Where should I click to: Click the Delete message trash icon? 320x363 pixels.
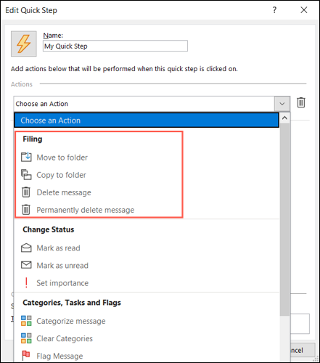click(x=26, y=192)
